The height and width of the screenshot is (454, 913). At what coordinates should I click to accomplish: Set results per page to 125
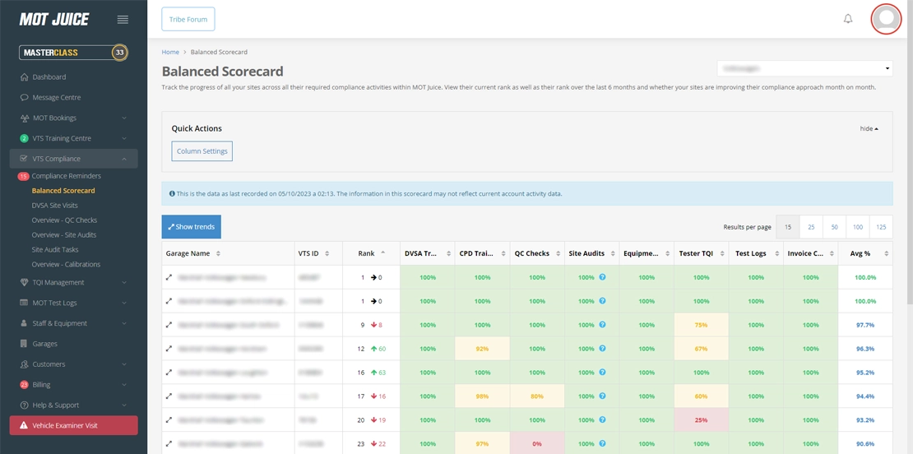pyautogui.click(x=881, y=227)
